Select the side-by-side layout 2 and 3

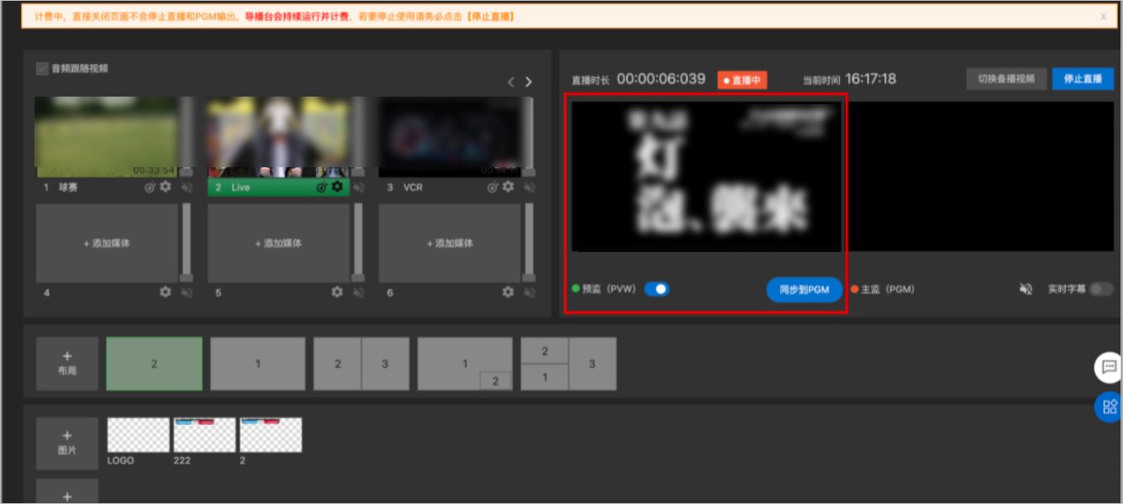361,364
